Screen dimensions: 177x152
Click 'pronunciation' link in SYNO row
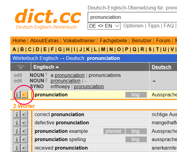[x=89, y=87]
